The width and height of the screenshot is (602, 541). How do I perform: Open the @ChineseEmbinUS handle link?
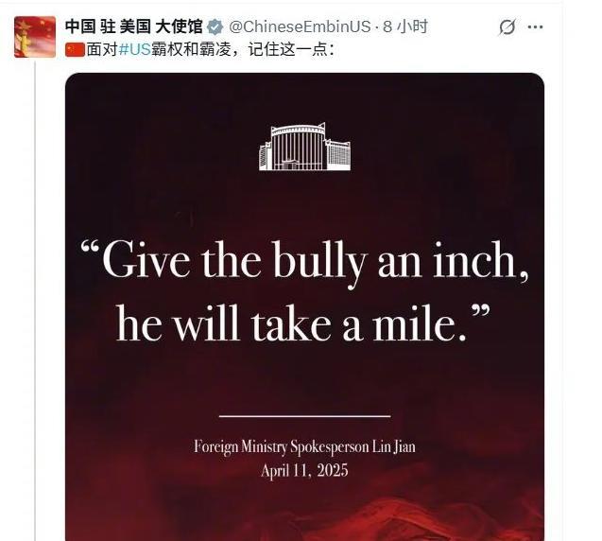pos(300,26)
